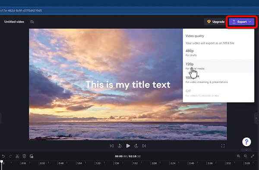Choose GIF export option

(x=218, y=93)
